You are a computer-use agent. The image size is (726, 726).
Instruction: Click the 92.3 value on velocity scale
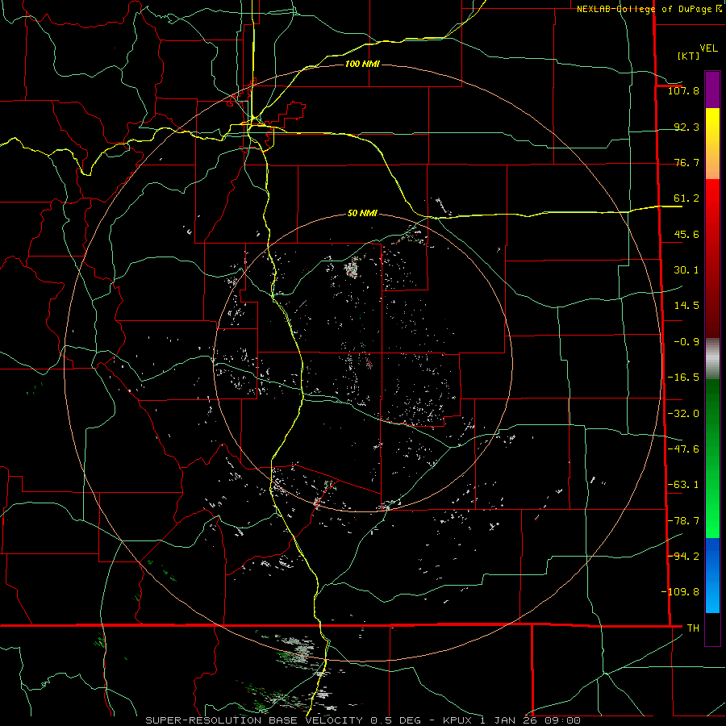tap(686, 127)
